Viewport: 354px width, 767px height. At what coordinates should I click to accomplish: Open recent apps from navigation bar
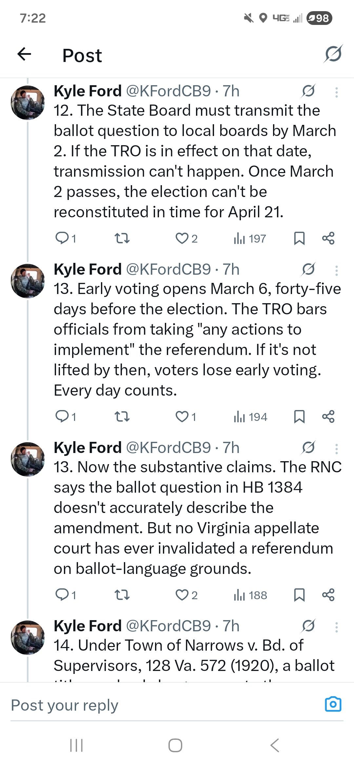click(x=77, y=745)
